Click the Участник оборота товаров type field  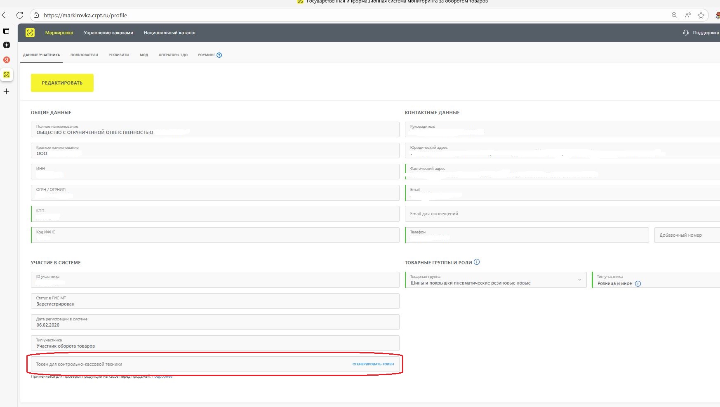pyautogui.click(x=215, y=343)
